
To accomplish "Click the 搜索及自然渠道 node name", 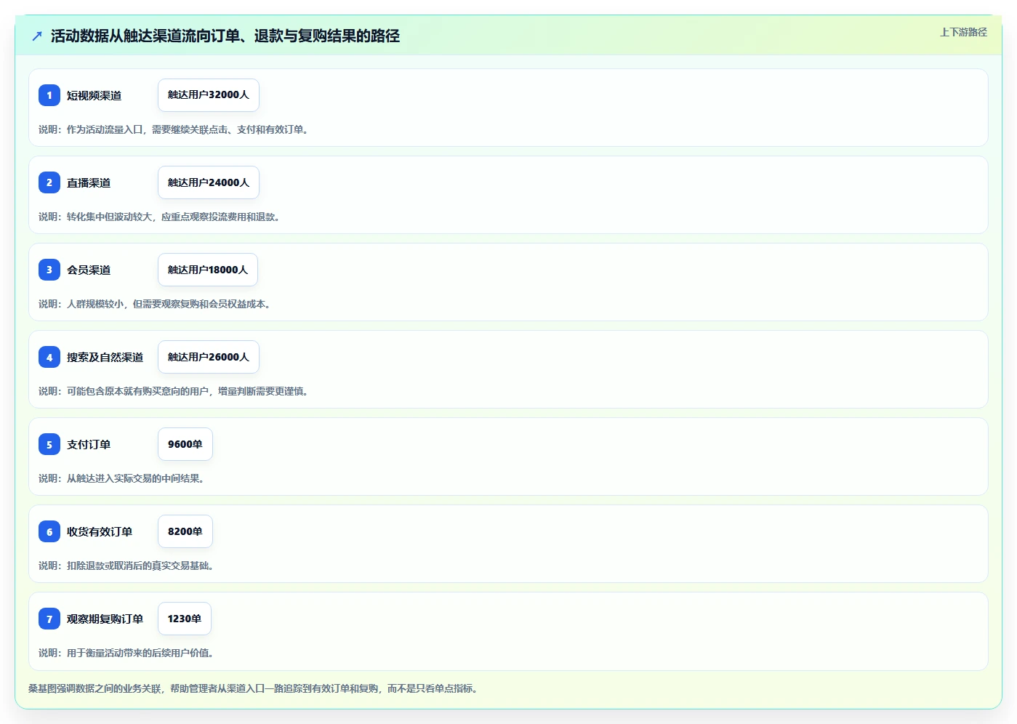I will point(105,357).
